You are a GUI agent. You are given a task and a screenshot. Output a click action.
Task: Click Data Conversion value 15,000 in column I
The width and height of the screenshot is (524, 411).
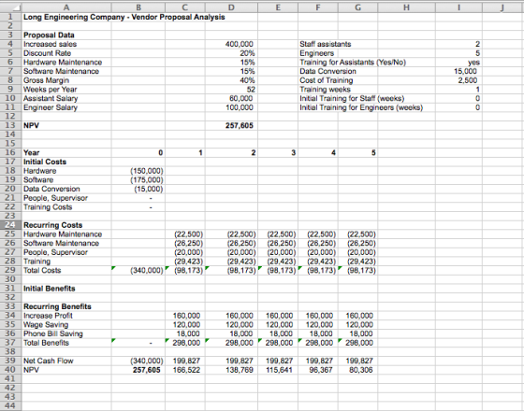465,71
